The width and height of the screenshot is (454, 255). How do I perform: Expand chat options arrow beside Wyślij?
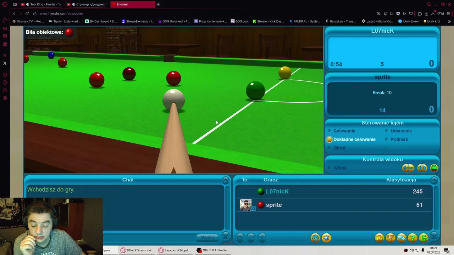[226, 236]
